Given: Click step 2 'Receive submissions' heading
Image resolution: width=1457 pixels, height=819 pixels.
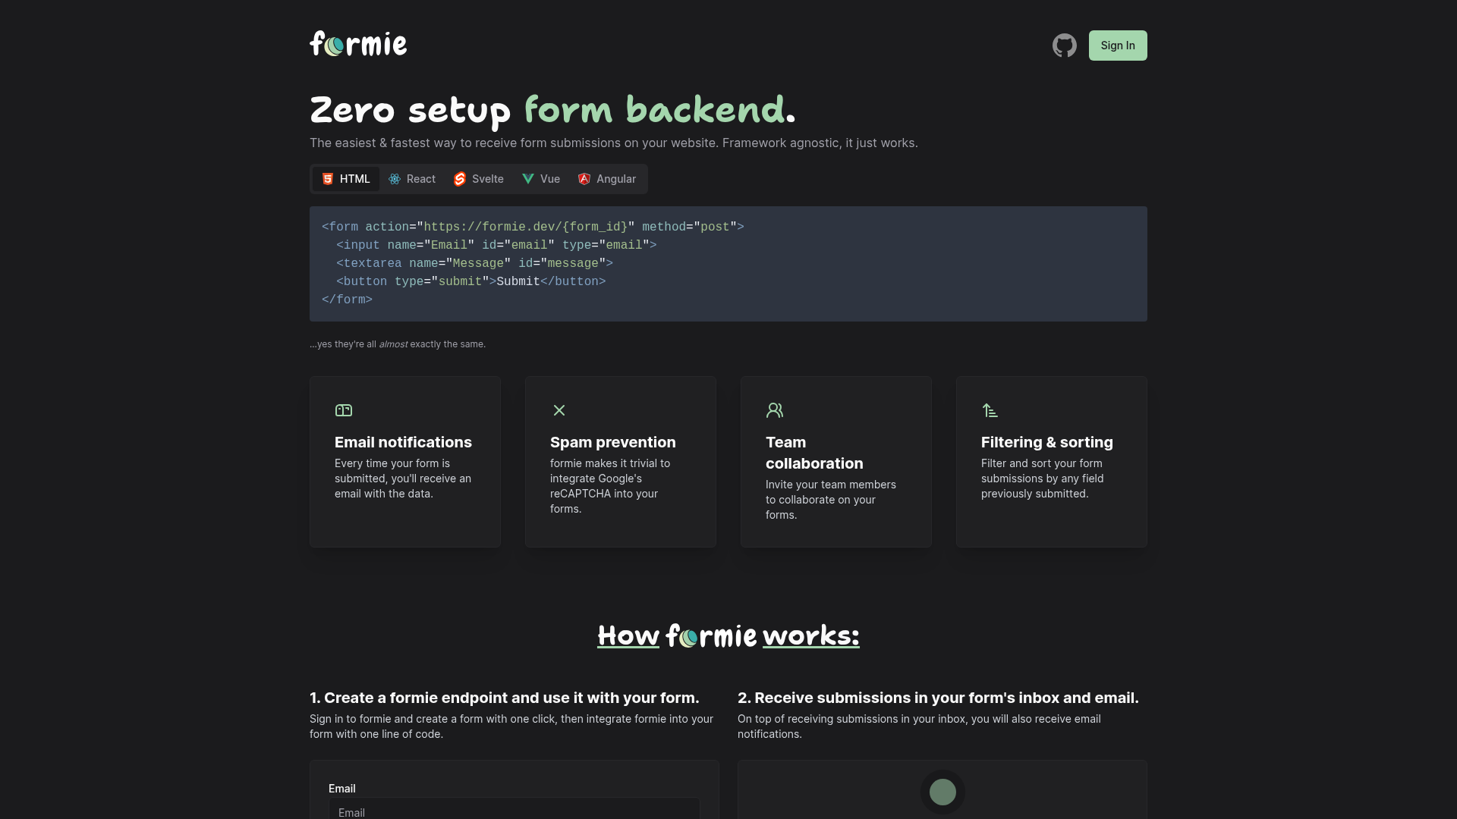Looking at the screenshot, I should pyautogui.click(x=938, y=698).
